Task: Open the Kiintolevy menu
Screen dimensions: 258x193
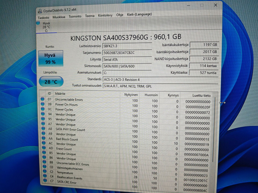Action: click(x=105, y=15)
